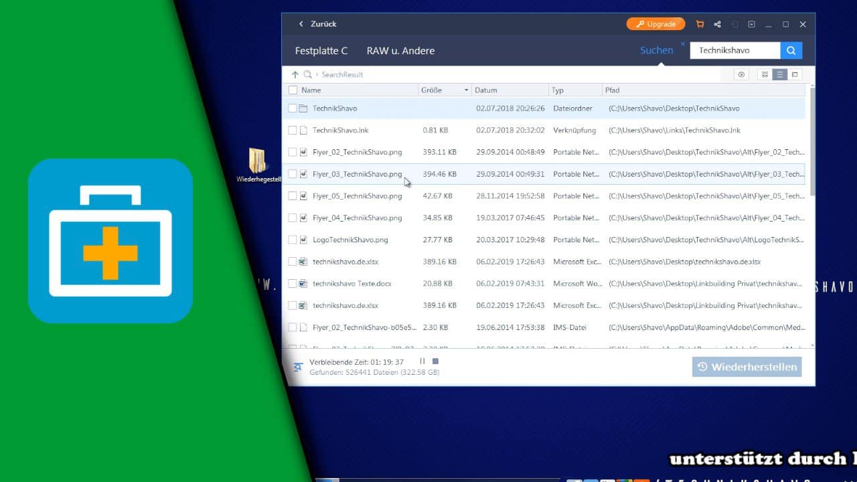Check the TechnikShavo.lnk checkbox
The height and width of the screenshot is (482, 857).
coord(293,130)
